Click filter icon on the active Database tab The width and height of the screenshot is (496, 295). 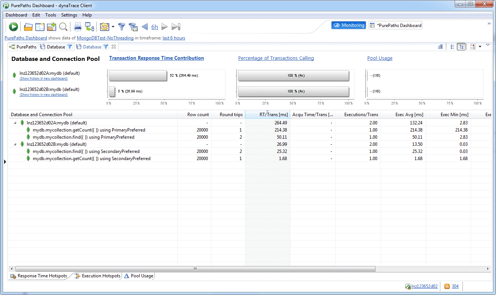[106, 47]
